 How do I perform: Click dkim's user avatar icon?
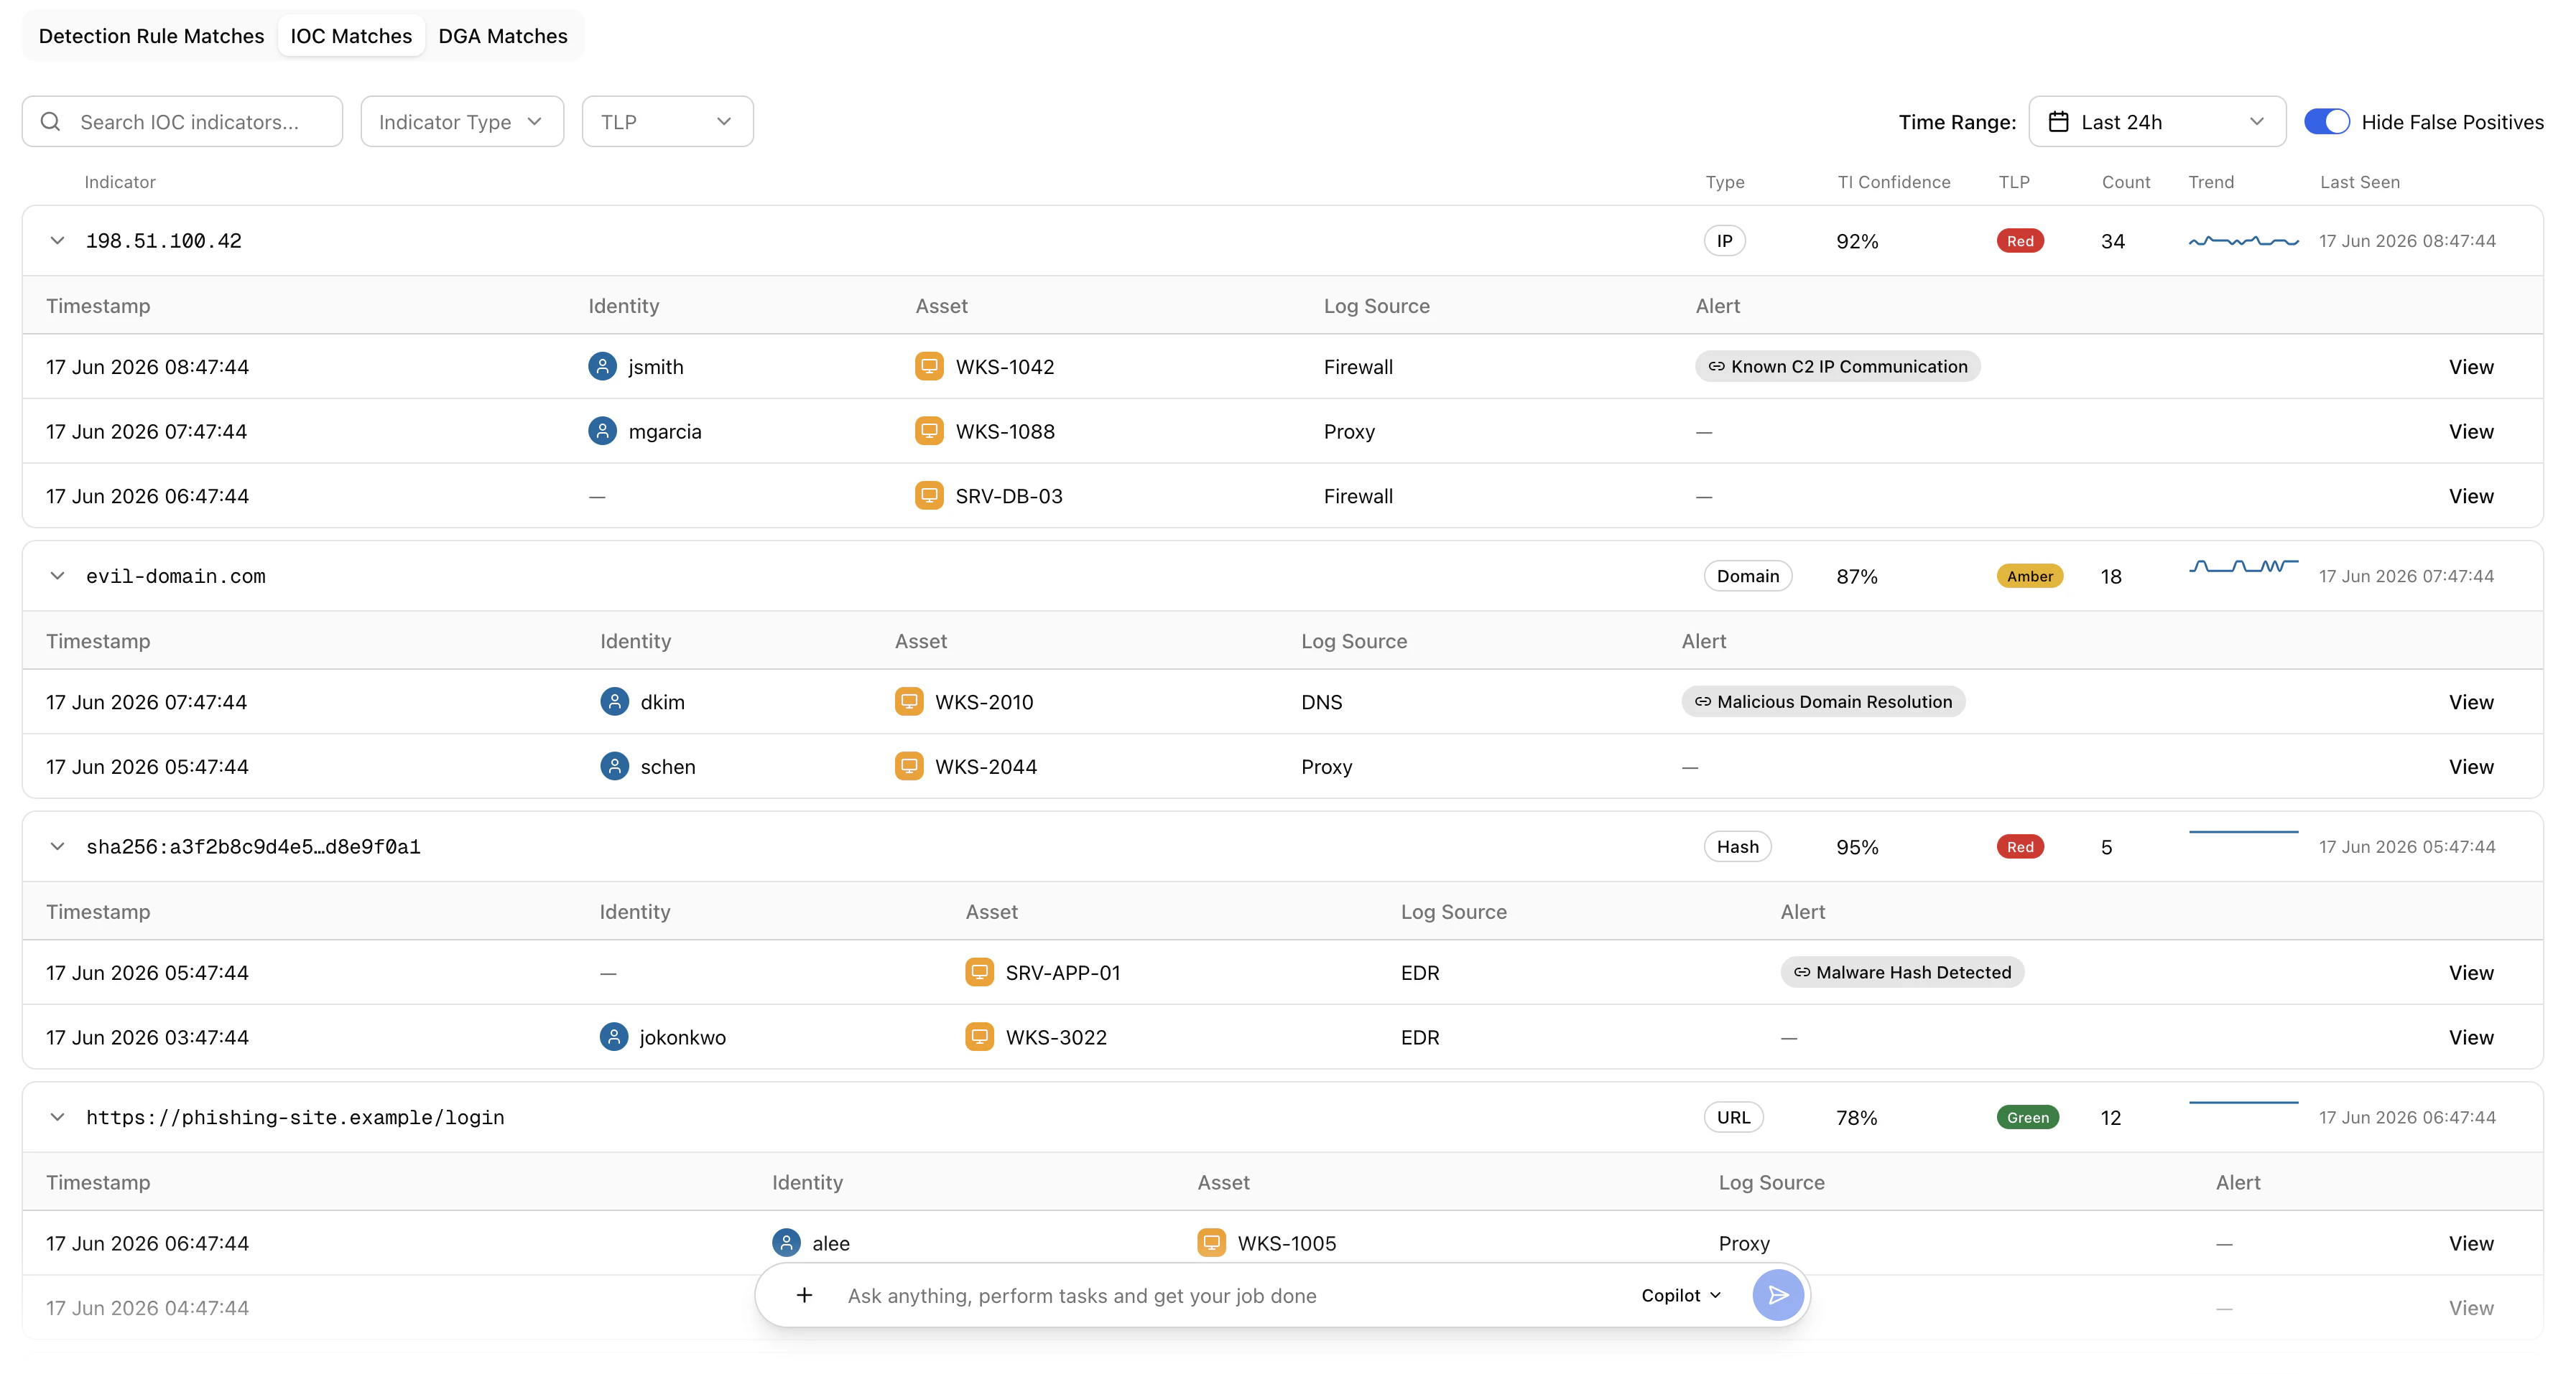(x=614, y=701)
